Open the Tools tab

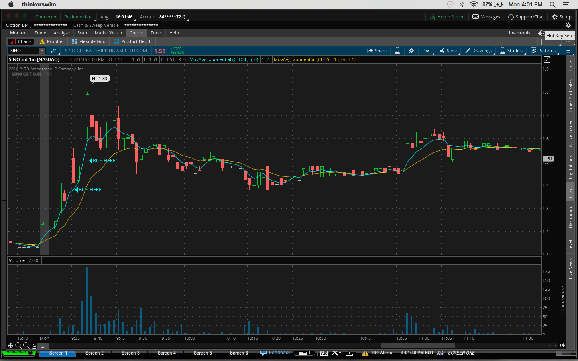[x=156, y=33]
